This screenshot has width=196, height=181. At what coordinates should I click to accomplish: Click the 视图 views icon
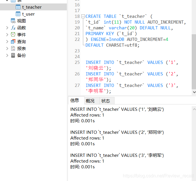coord(13,21)
